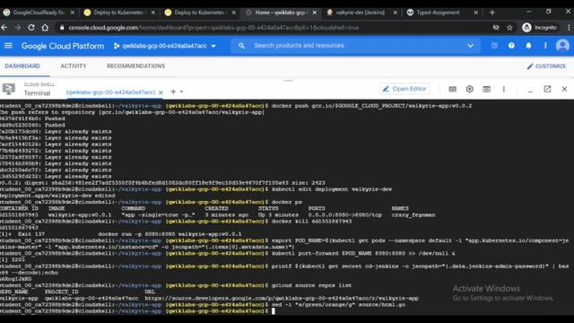Open the qwiklabs project selector dropdown

pos(165,46)
